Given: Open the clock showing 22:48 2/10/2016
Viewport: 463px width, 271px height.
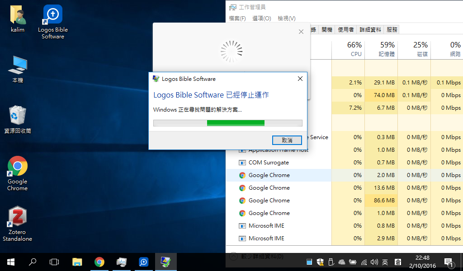Looking at the screenshot, I should (422, 262).
